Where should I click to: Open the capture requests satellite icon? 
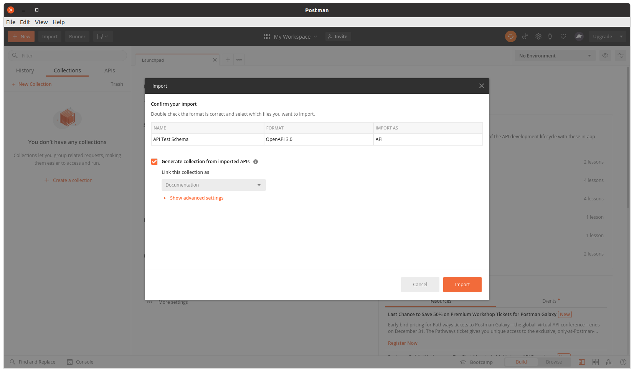[525, 36]
